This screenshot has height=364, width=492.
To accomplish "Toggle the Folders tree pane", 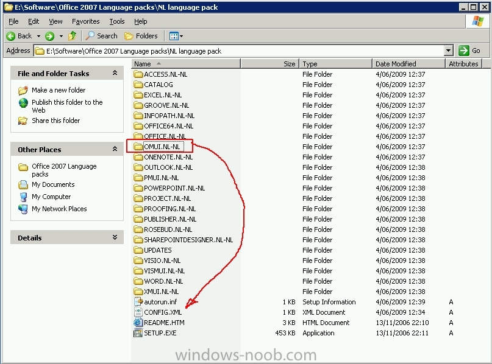I will [141, 36].
